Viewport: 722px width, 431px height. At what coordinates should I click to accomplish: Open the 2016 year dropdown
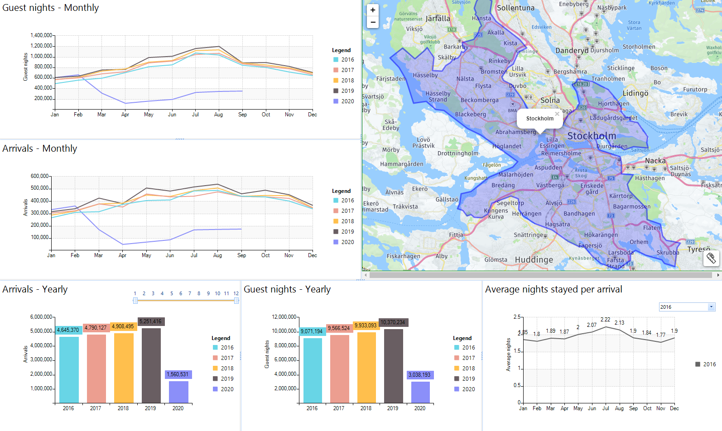tap(711, 307)
